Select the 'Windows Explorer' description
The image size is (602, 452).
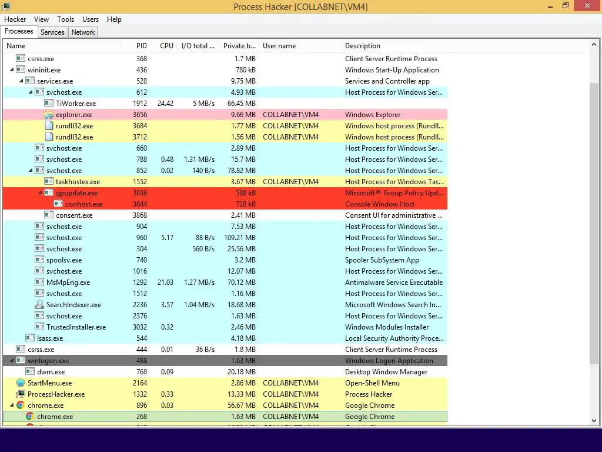(x=372, y=115)
